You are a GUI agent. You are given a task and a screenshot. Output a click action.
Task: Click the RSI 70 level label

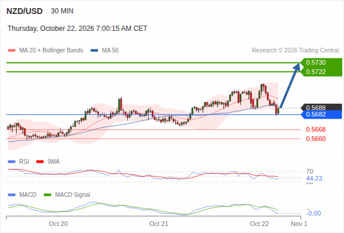pos(310,171)
